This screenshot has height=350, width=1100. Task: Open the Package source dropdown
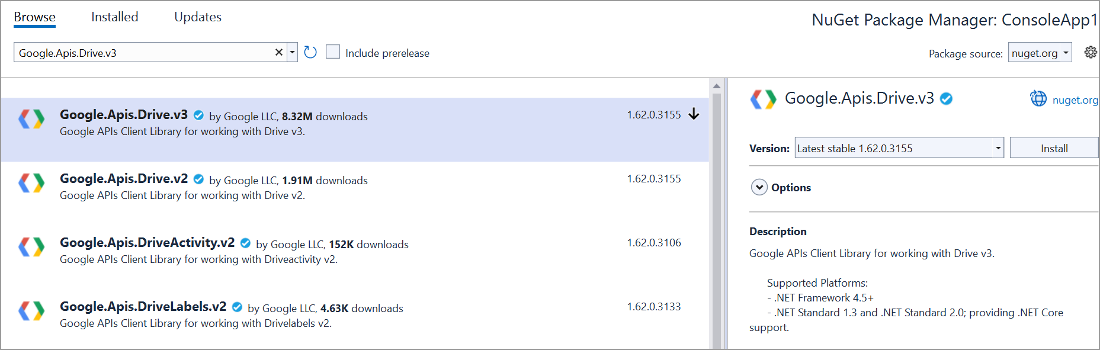pyautogui.click(x=1040, y=52)
